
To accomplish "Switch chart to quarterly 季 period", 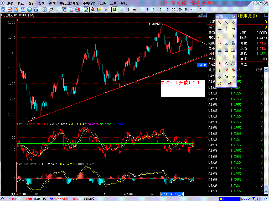I will pos(134,10).
